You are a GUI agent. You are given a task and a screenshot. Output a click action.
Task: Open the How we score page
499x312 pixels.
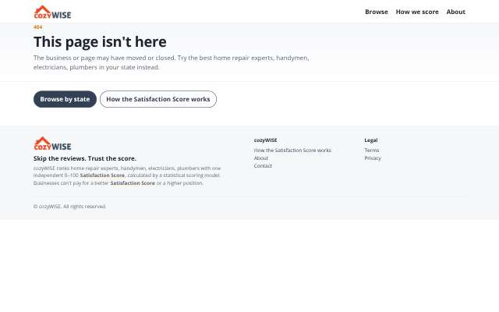tap(417, 12)
